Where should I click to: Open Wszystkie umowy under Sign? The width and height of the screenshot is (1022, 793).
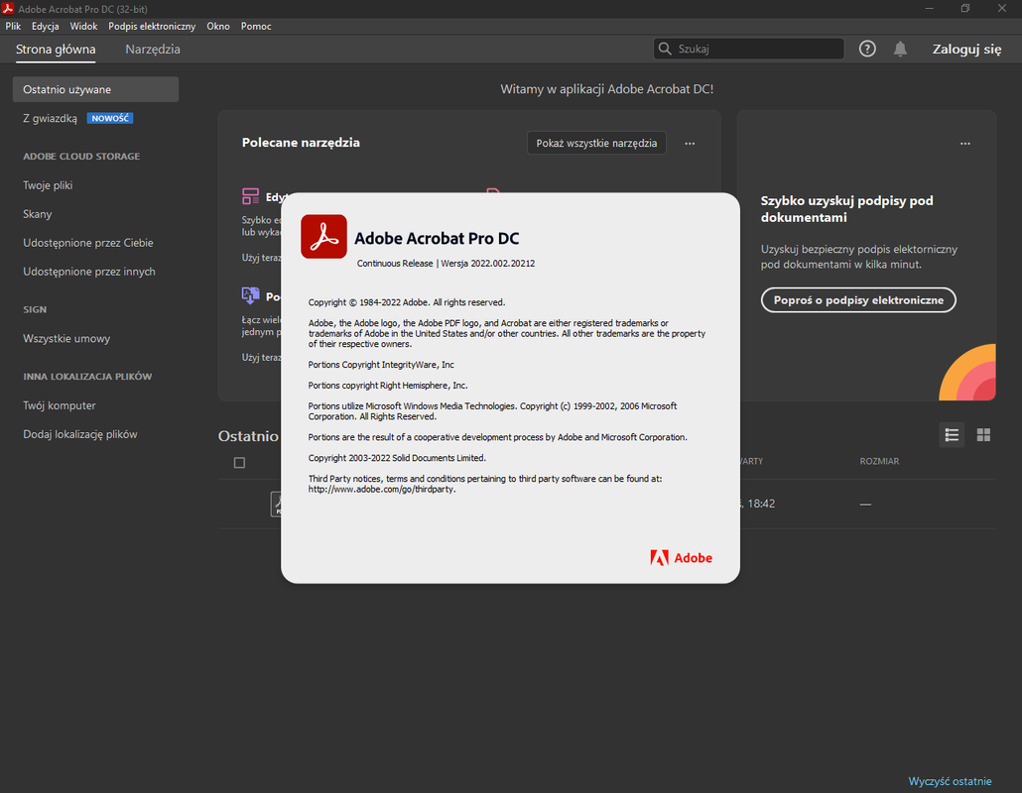66,339
